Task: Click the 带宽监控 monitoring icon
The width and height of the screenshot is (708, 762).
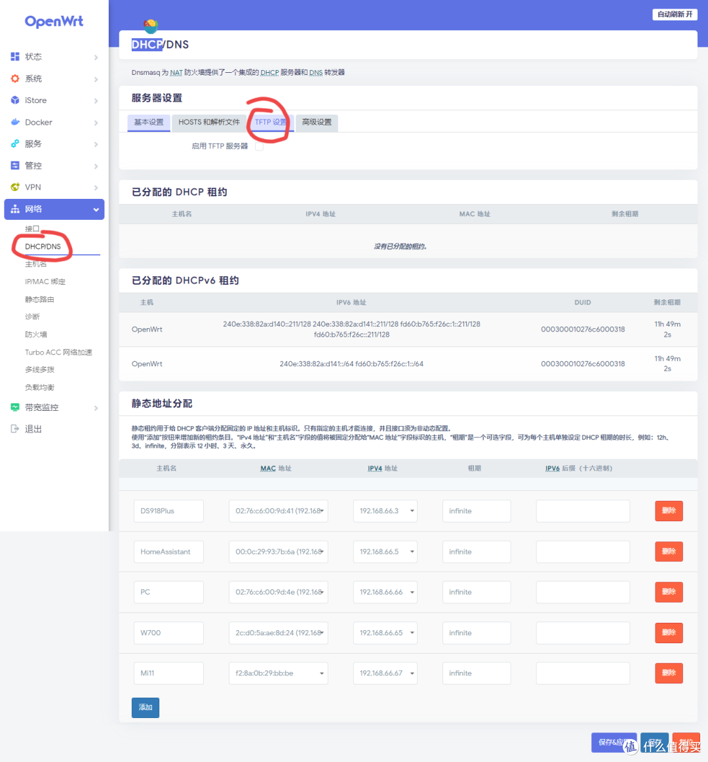Action: (x=14, y=407)
